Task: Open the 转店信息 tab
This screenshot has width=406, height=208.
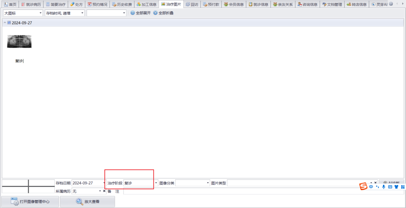Action: pyautogui.click(x=357, y=4)
